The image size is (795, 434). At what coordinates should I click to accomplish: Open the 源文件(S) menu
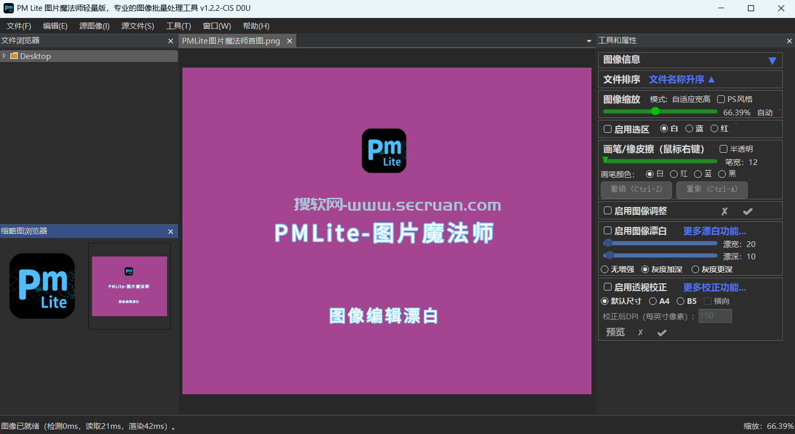(x=138, y=26)
